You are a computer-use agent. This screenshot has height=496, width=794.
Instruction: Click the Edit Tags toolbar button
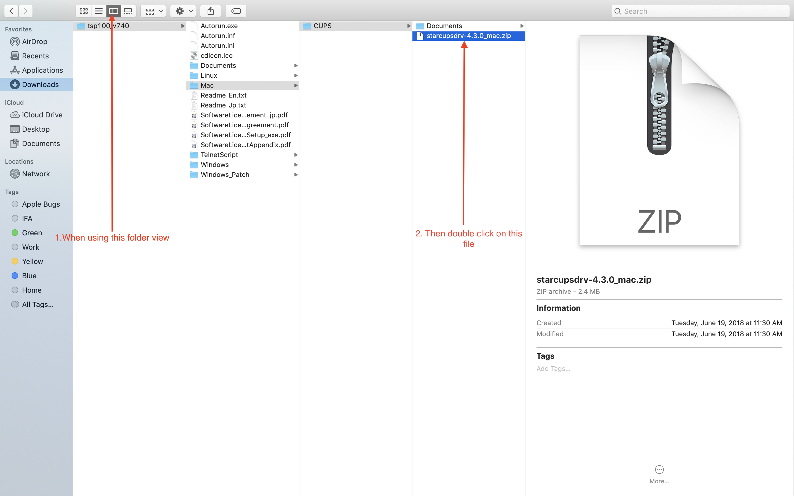[x=235, y=11]
